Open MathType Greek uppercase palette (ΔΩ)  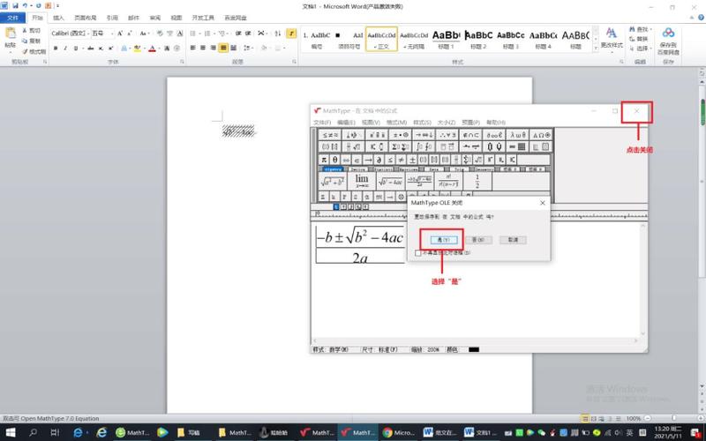(541, 135)
